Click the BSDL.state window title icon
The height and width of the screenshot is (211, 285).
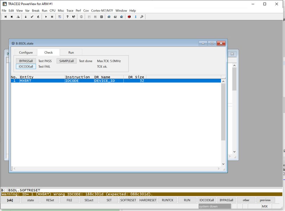[13, 43]
